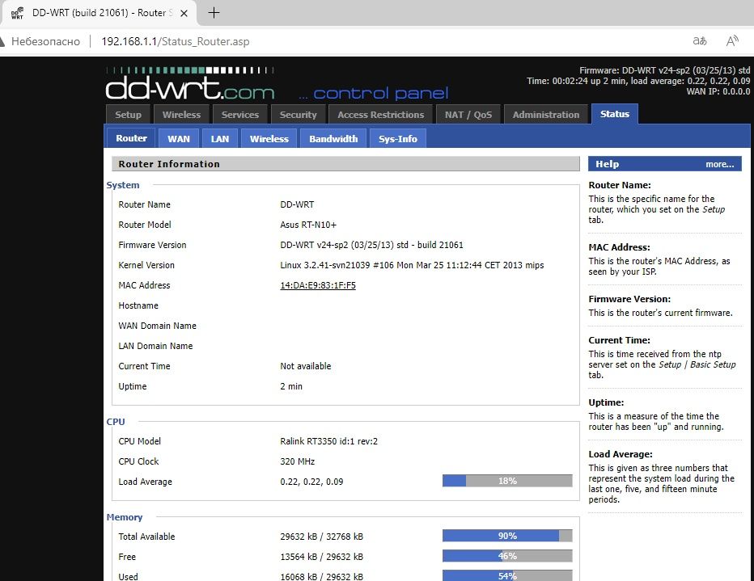Open the Security tab

click(x=299, y=115)
